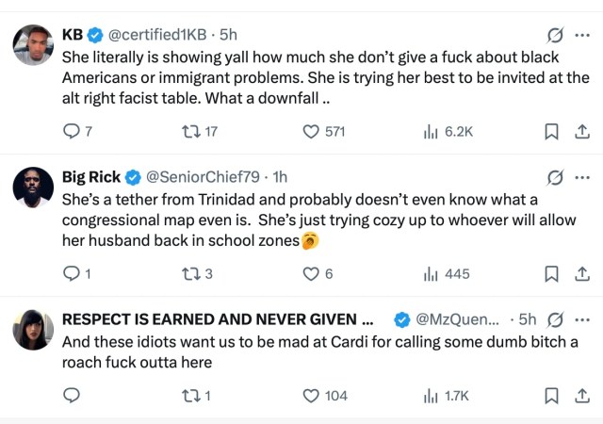This screenshot has width=603, height=424.
Task: Repost KB's tweet with 17 reposts
Action: coord(200,132)
